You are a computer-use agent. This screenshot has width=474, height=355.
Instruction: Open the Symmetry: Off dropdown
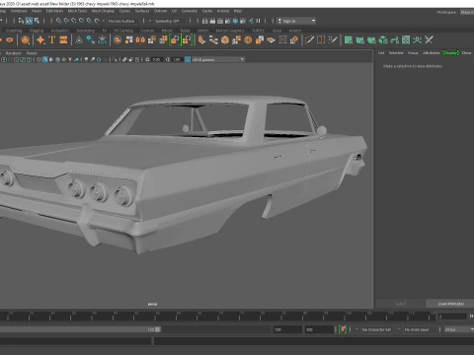point(167,21)
